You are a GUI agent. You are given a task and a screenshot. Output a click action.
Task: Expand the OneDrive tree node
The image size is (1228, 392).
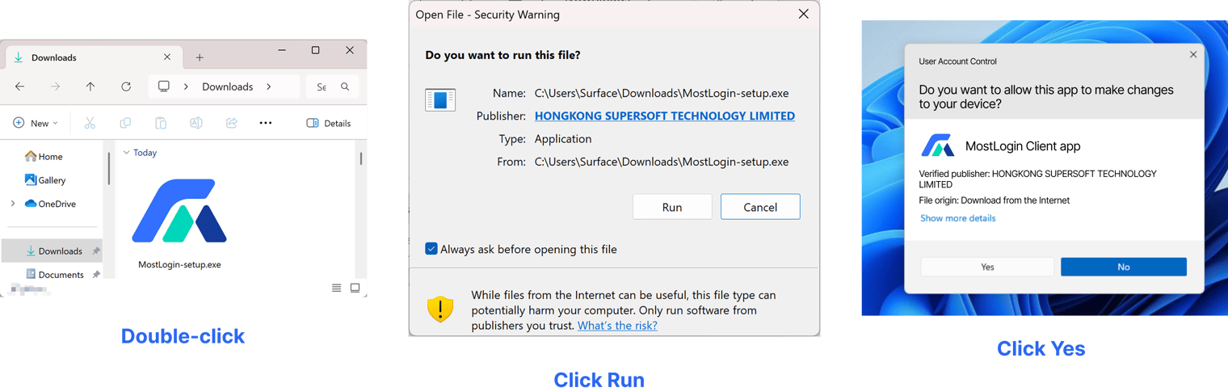point(13,204)
